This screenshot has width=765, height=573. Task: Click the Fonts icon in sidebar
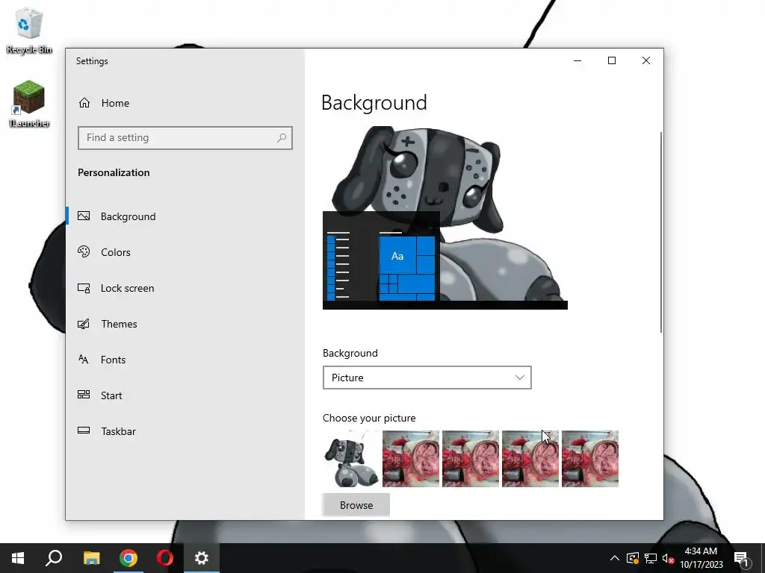point(84,360)
